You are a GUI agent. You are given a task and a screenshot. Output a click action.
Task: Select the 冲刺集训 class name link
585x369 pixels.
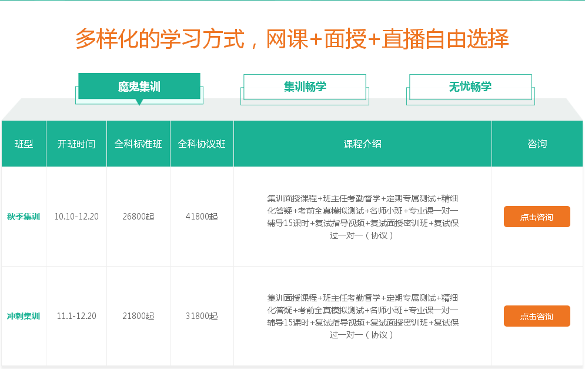click(24, 315)
